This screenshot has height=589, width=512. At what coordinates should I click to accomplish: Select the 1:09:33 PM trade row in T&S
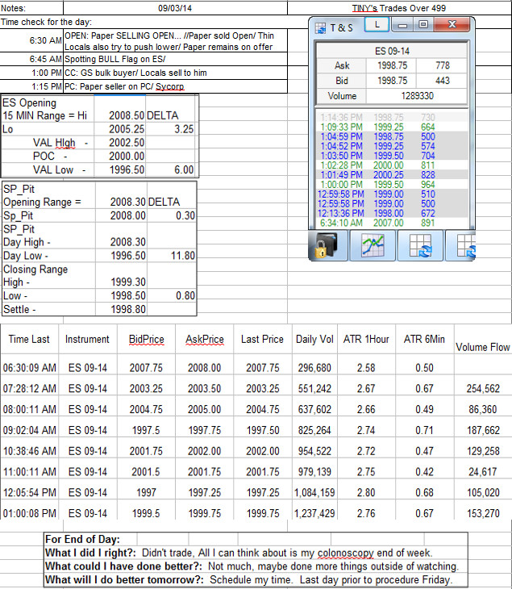[x=392, y=127]
